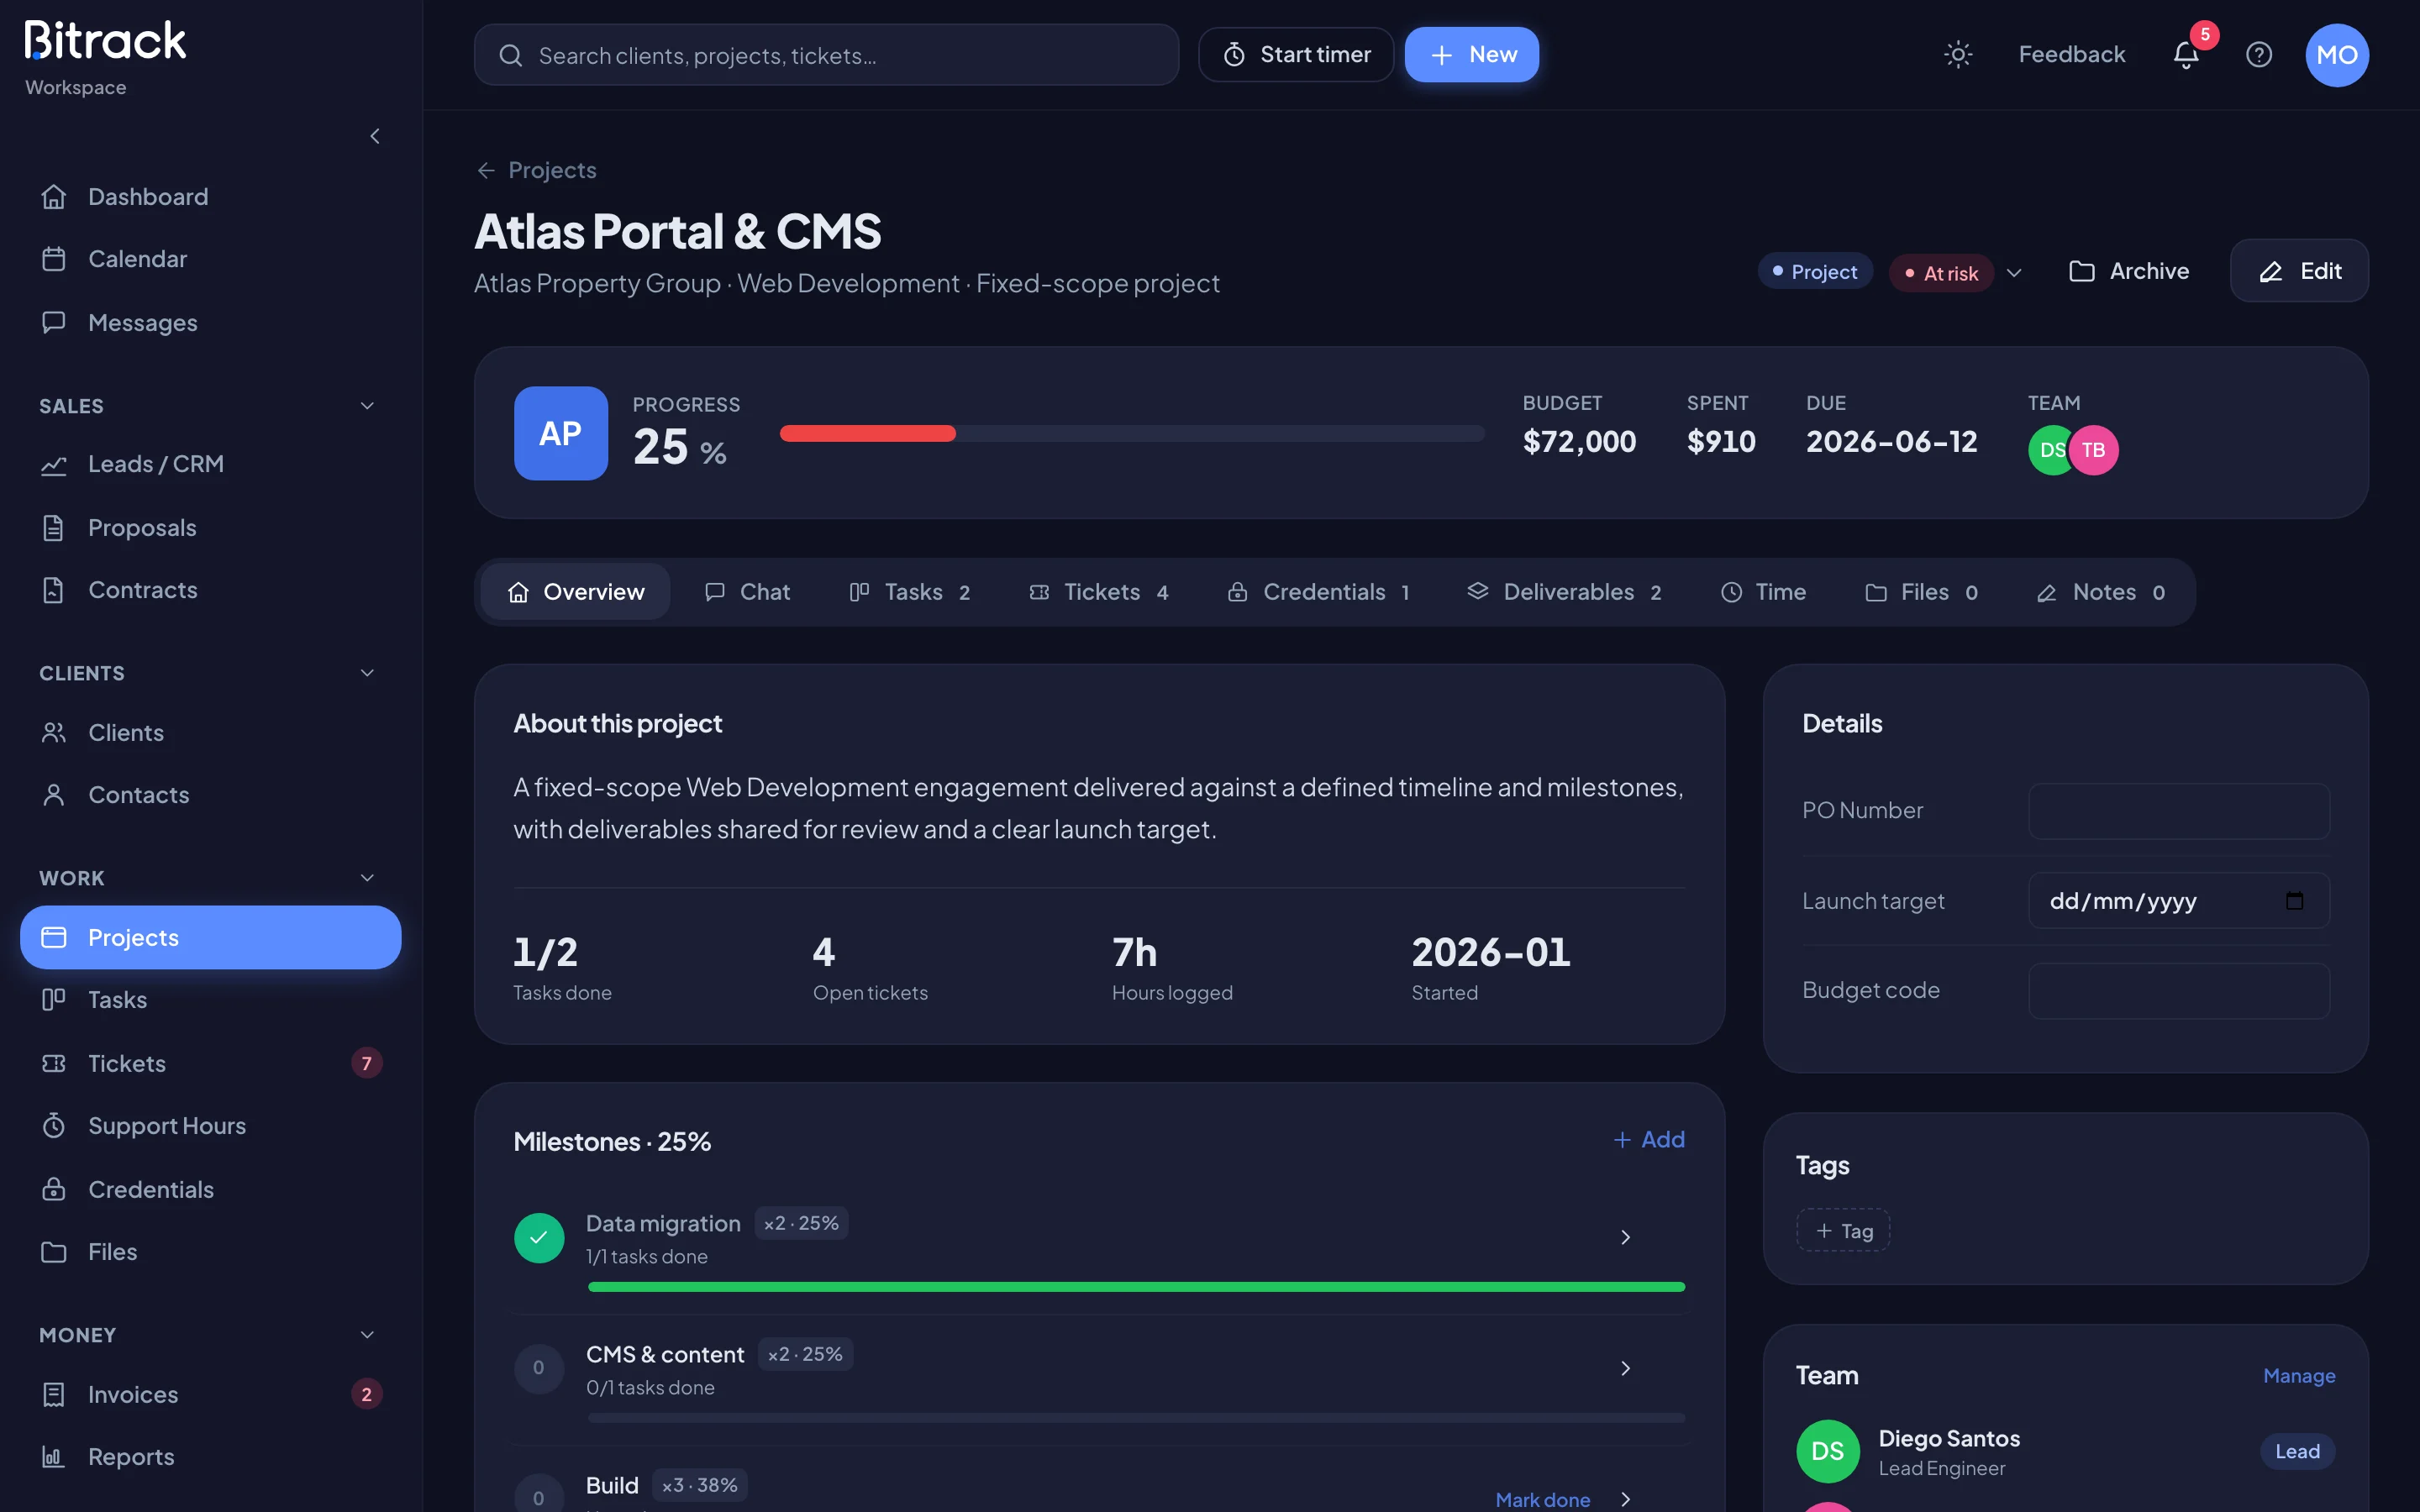Open the help question mark icon
This screenshot has width=2420, height=1512.
point(2258,54)
